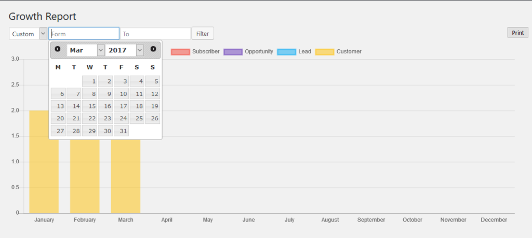Choose March 26 in the calendar
Screen dimensions: 532x238
click(x=152, y=119)
